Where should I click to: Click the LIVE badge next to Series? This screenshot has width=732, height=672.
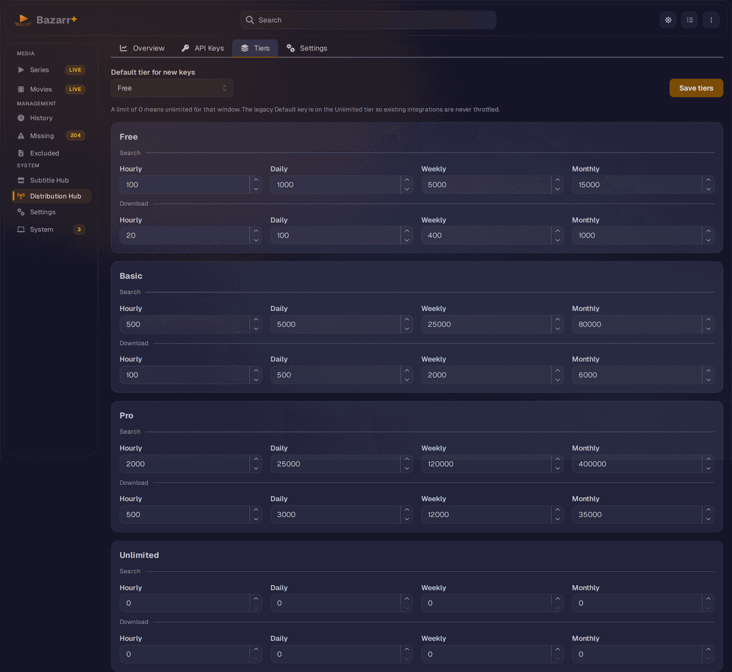tap(75, 70)
